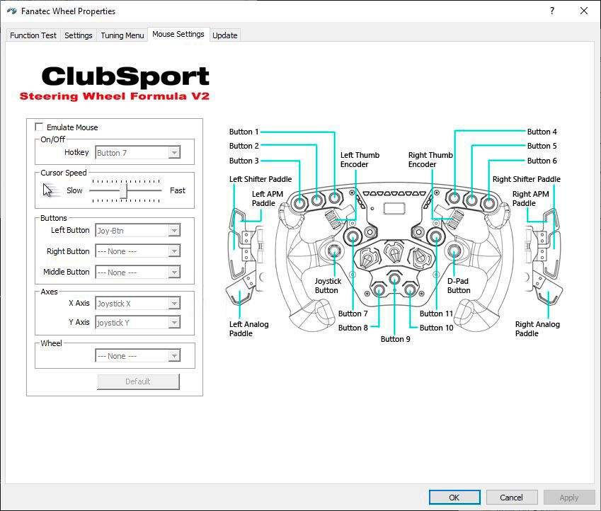This screenshot has width=601, height=511.
Task: Switch to the Tuning Menu tab
Action: click(x=122, y=35)
